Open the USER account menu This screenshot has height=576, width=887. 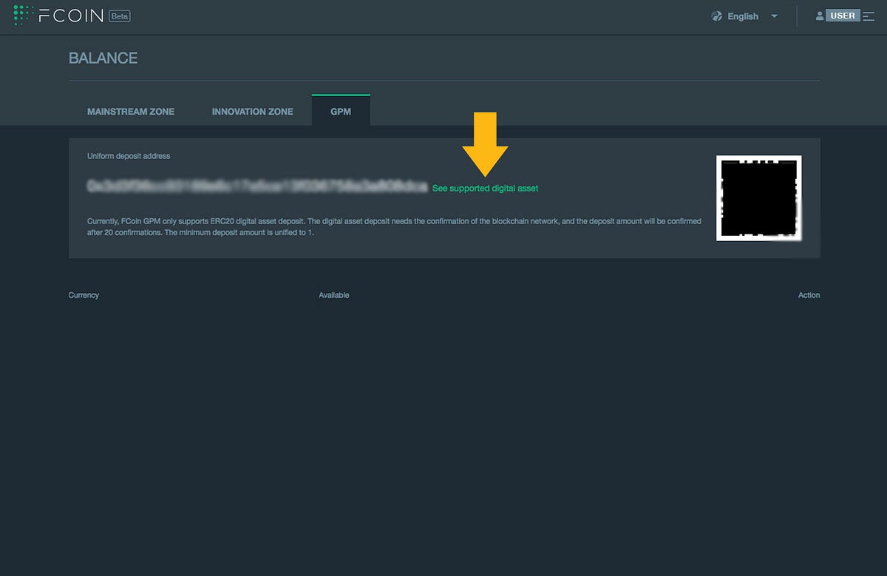pyautogui.click(x=843, y=16)
